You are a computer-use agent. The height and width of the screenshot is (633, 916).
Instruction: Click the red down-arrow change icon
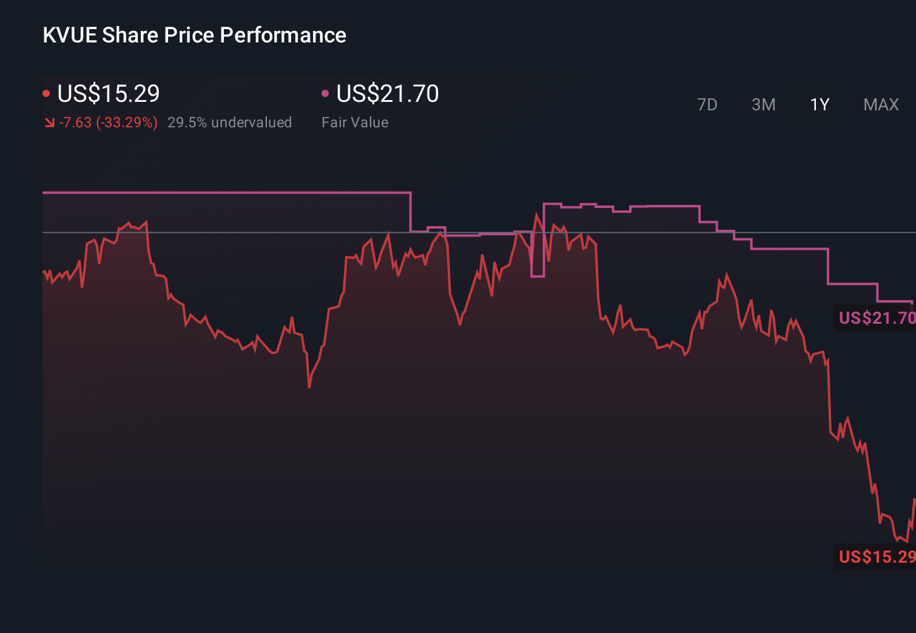49,122
